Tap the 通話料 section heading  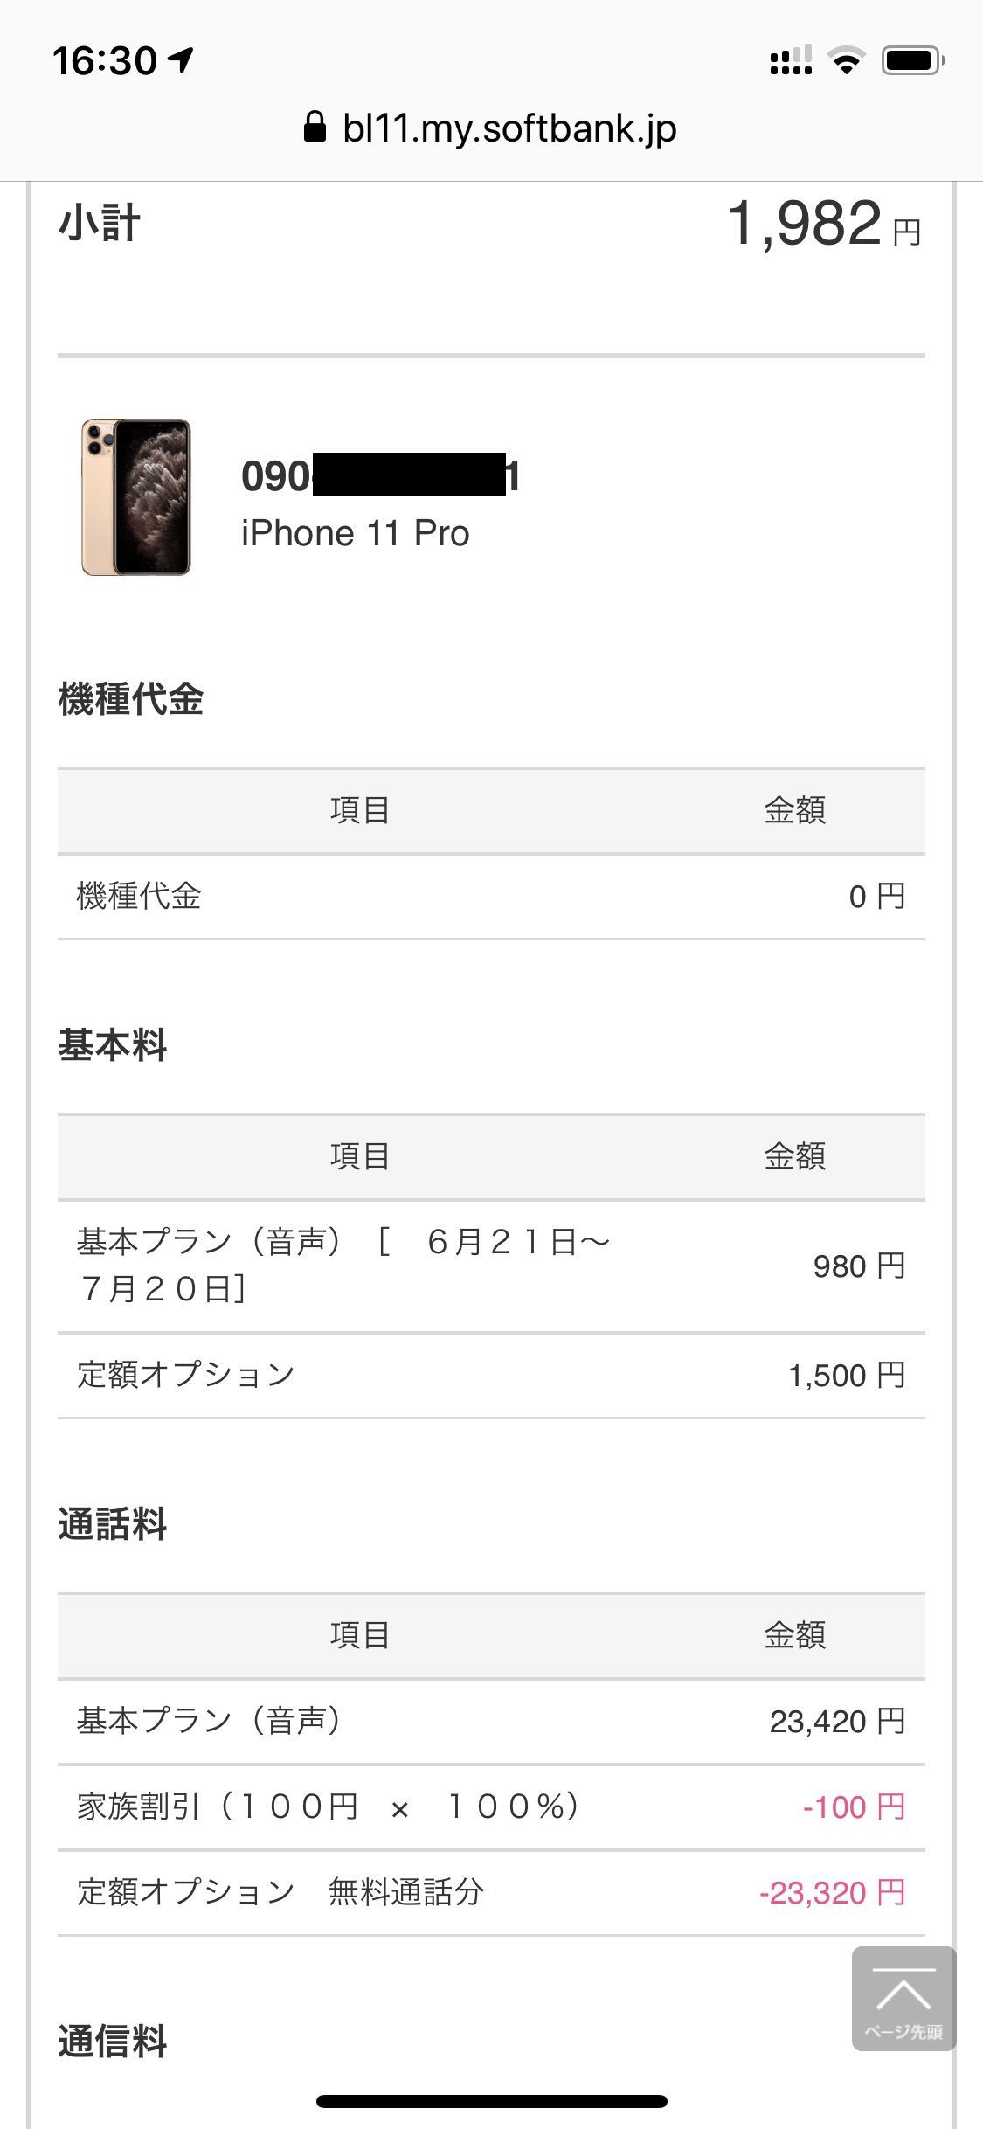113,1524
